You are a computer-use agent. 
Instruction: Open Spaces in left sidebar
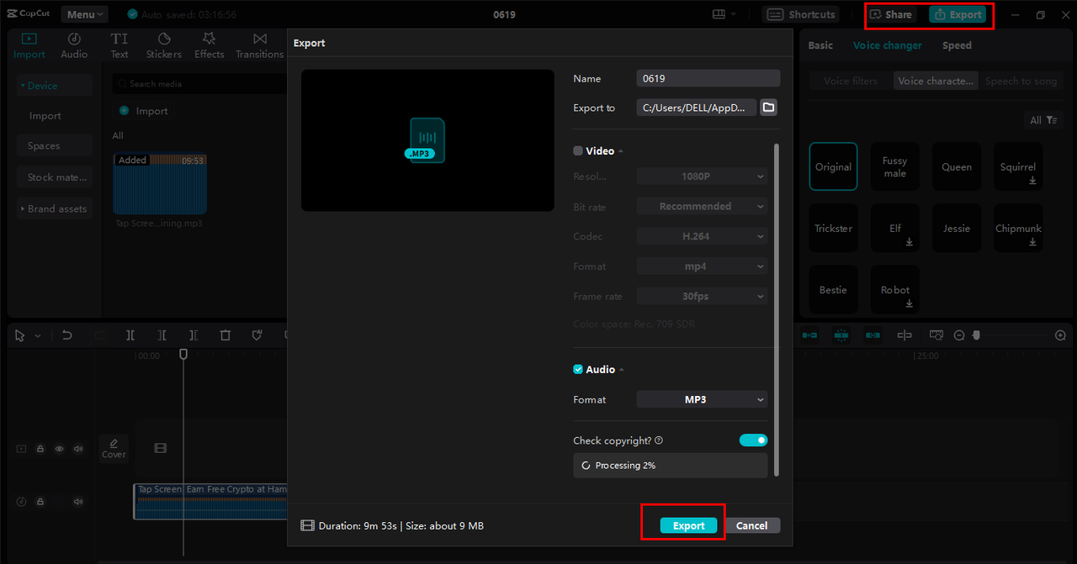pos(55,145)
